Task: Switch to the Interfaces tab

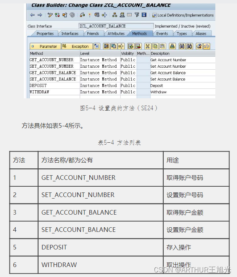Action: pos(70,34)
